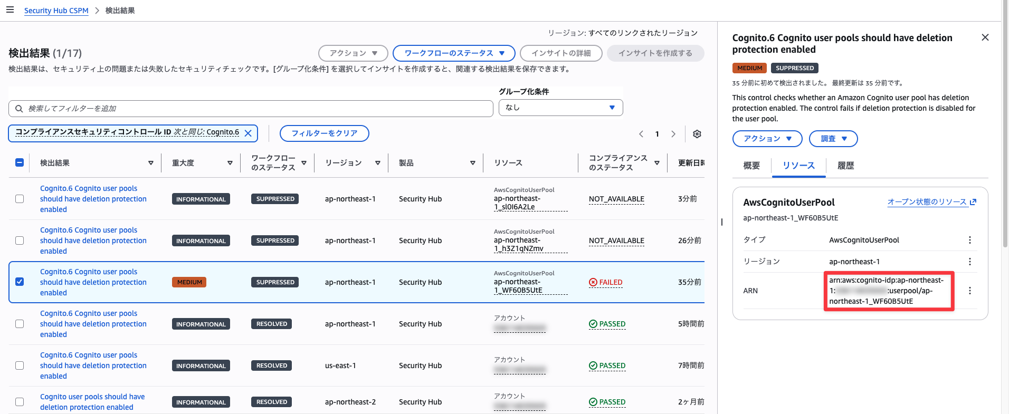Switch to the 履歴 tab
This screenshot has width=1009, height=414.
[x=846, y=166]
